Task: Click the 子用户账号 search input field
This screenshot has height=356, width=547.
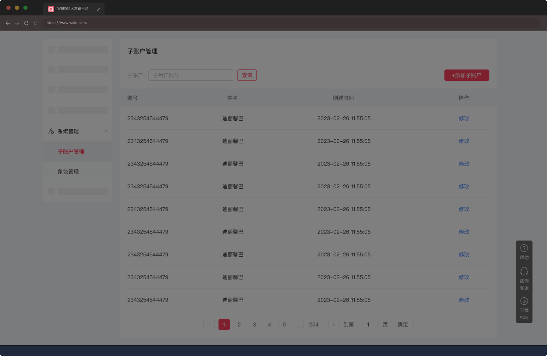Action: 191,75
